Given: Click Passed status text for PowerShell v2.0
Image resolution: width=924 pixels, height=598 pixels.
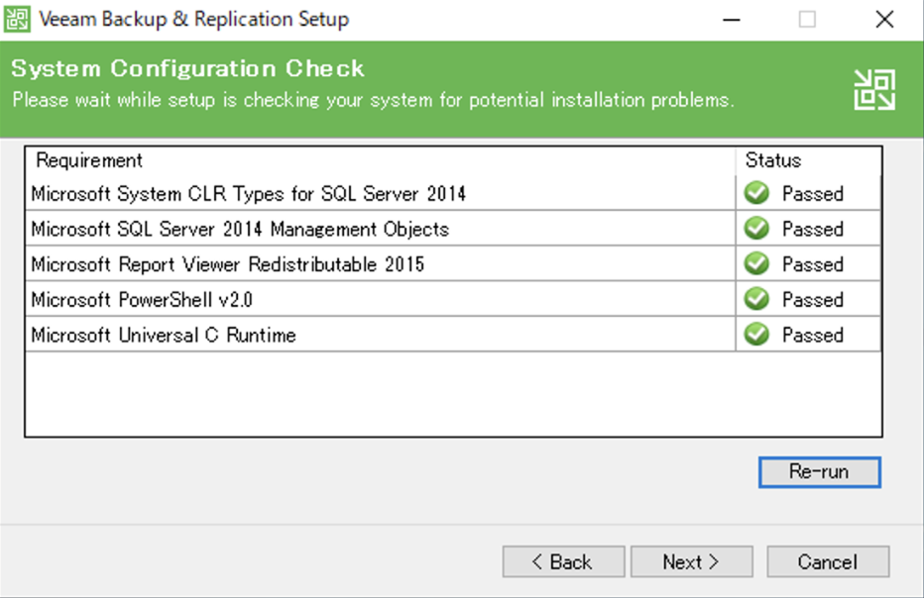Looking at the screenshot, I should click(x=813, y=300).
